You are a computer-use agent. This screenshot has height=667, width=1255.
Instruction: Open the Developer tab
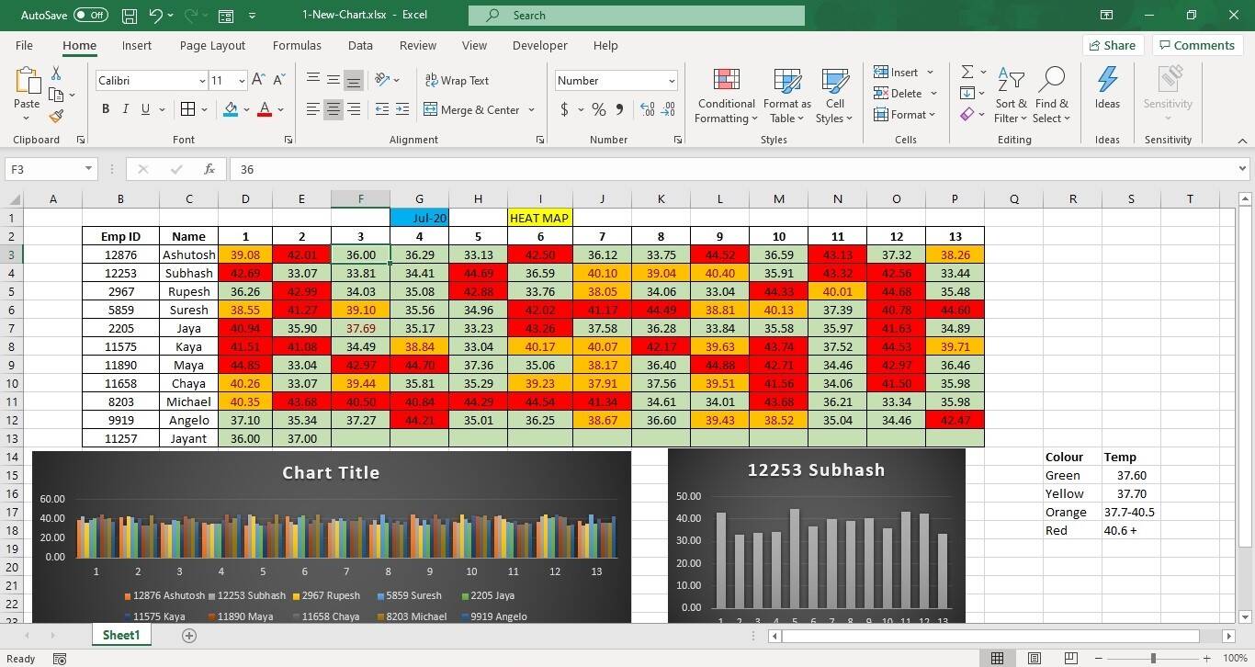[x=539, y=45]
